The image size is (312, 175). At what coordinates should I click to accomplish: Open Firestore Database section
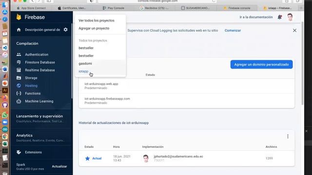click(40, 62)
